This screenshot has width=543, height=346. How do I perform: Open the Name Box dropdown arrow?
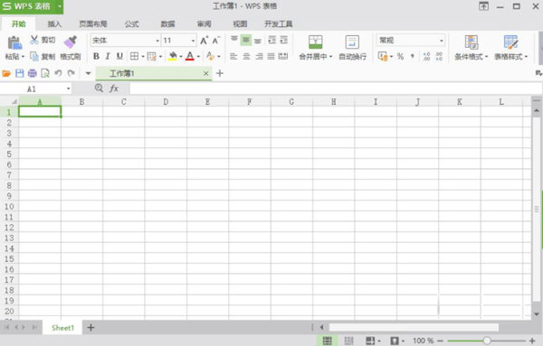pyautogui.click(x=68, y=89)
